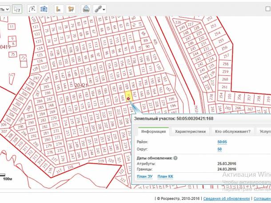
Task: Open the Кто обслуживает? tab
Action: click(233, 131)
